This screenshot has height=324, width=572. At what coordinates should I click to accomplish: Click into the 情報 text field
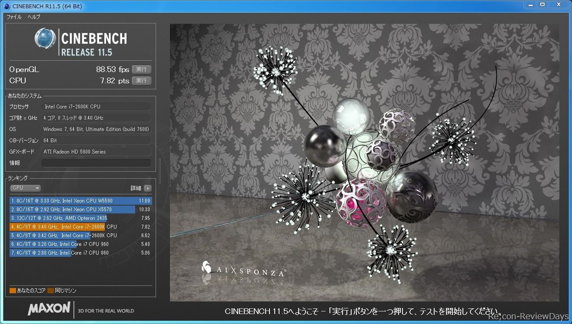[x=96, y=163]
